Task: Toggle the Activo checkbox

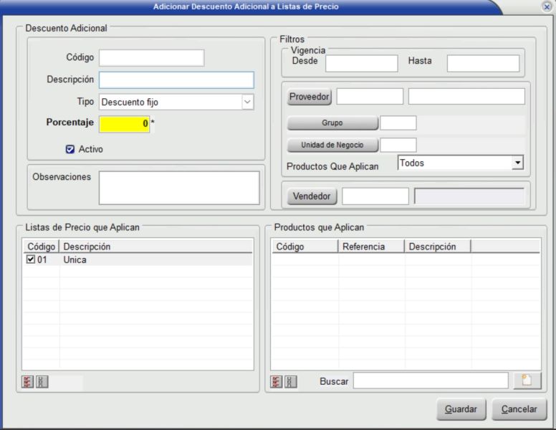Action: click(70, 150)
